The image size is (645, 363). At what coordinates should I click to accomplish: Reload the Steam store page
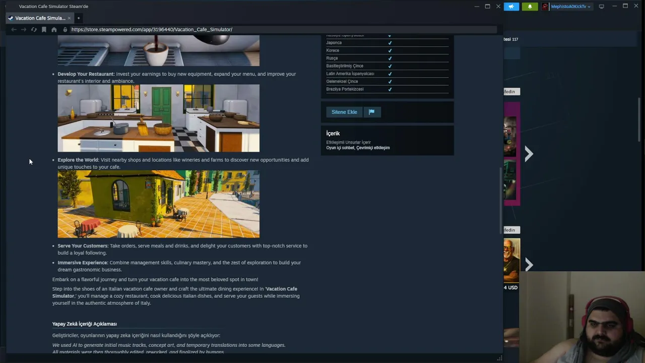pos(34,30)
